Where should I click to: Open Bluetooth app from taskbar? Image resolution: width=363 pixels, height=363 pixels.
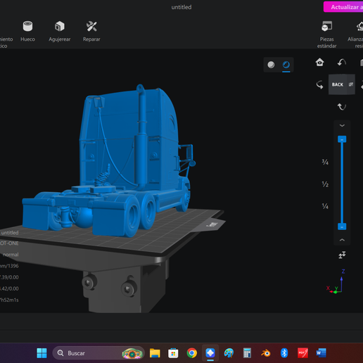tap(284, 353)
